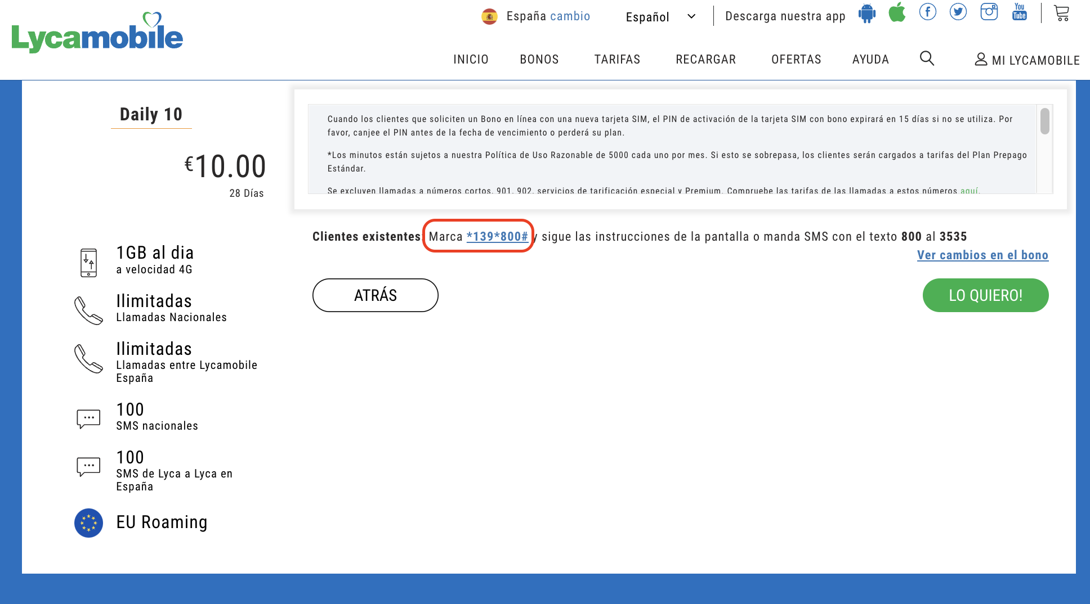Click the search magnifier icon
The image size is (1090, 604).
click(x=927, y=58)
